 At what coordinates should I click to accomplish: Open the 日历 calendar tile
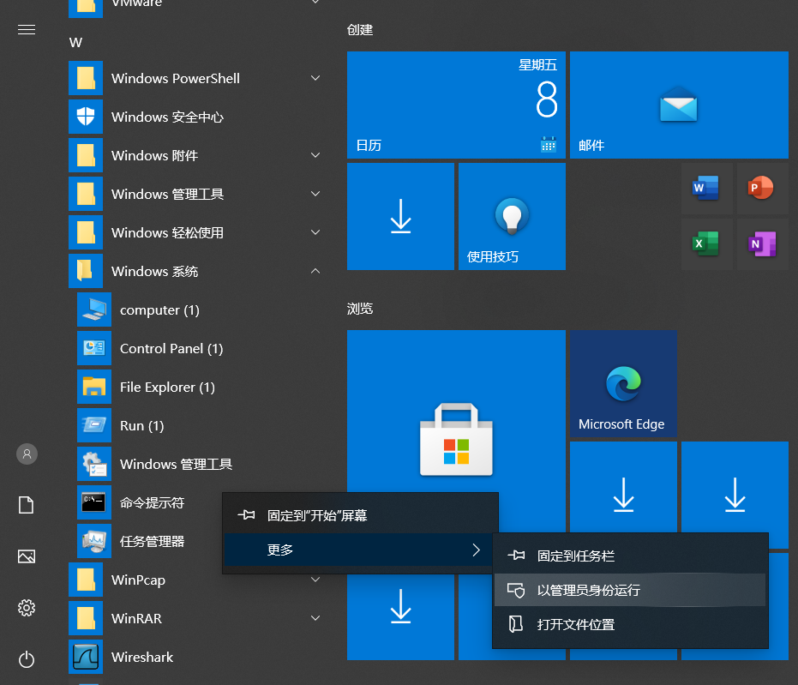pos(456,105)
